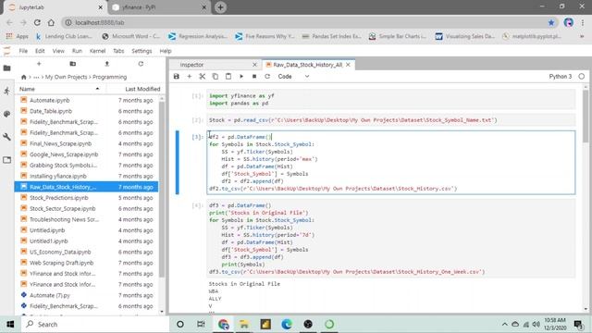
Task: Close the Raw_Data_Stock_History_All tab
Action: point(348,65)
